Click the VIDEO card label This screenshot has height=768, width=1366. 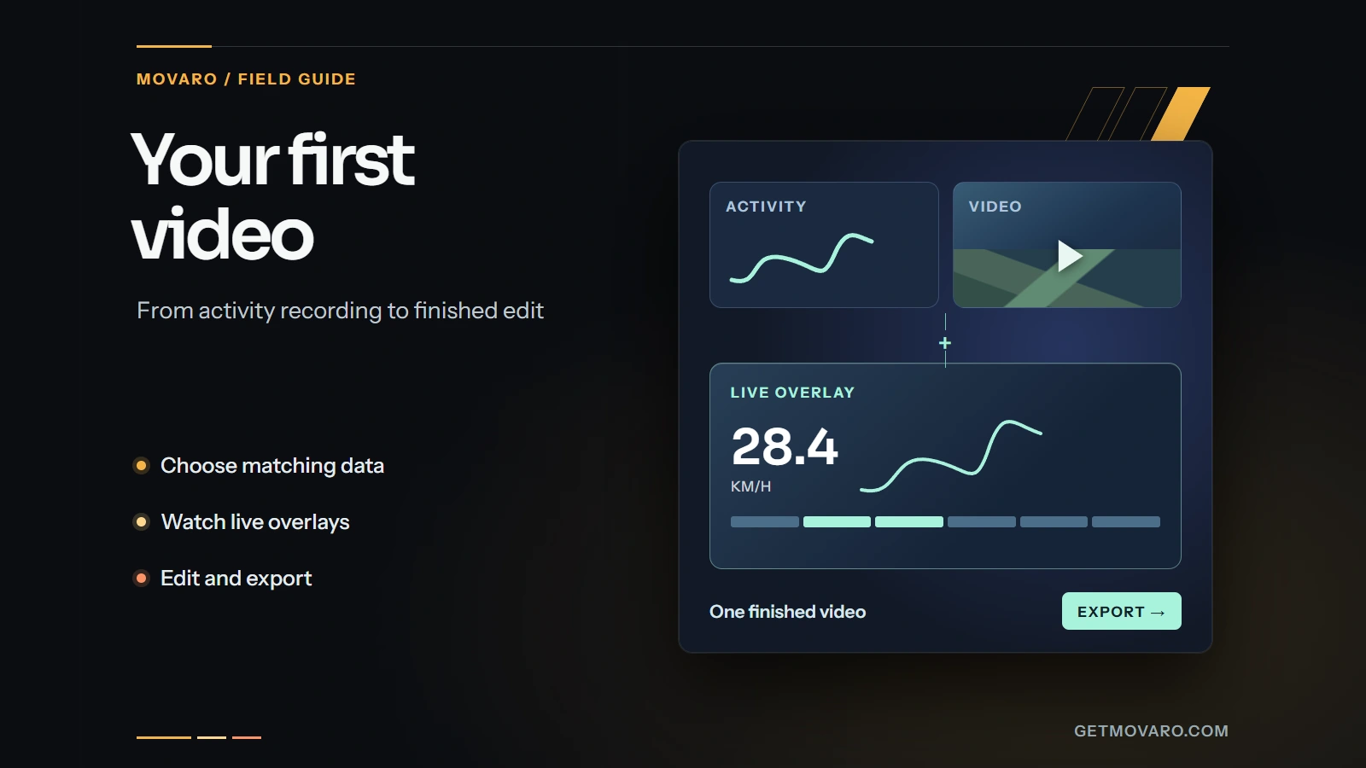pyautogui.click(x=995, y=207)
